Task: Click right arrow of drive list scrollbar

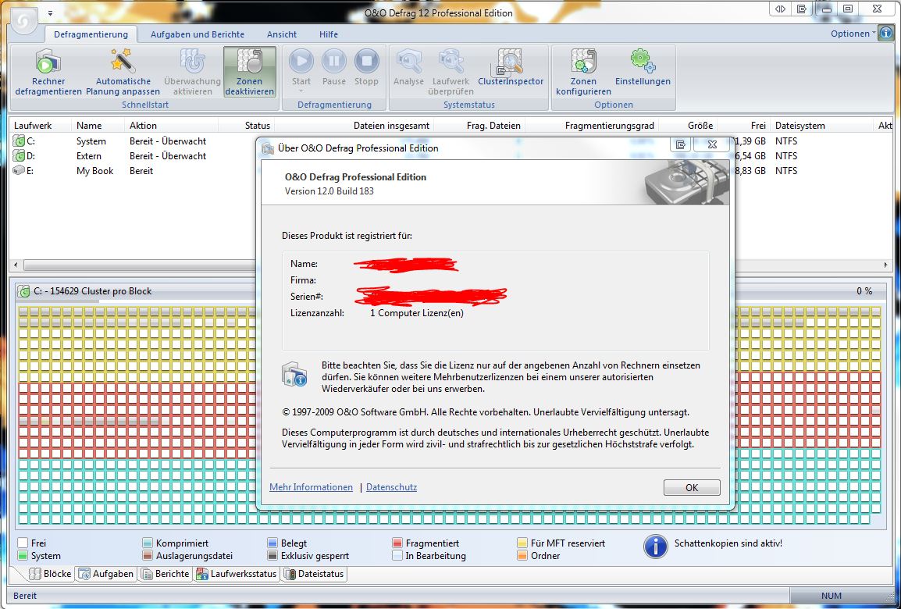Action: 885,265
